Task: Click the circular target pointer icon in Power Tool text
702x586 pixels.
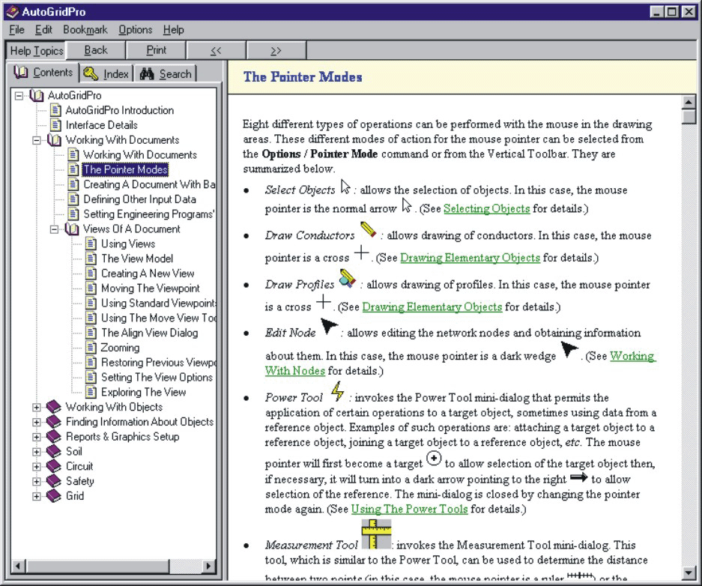Action: (x=434, y=459)
